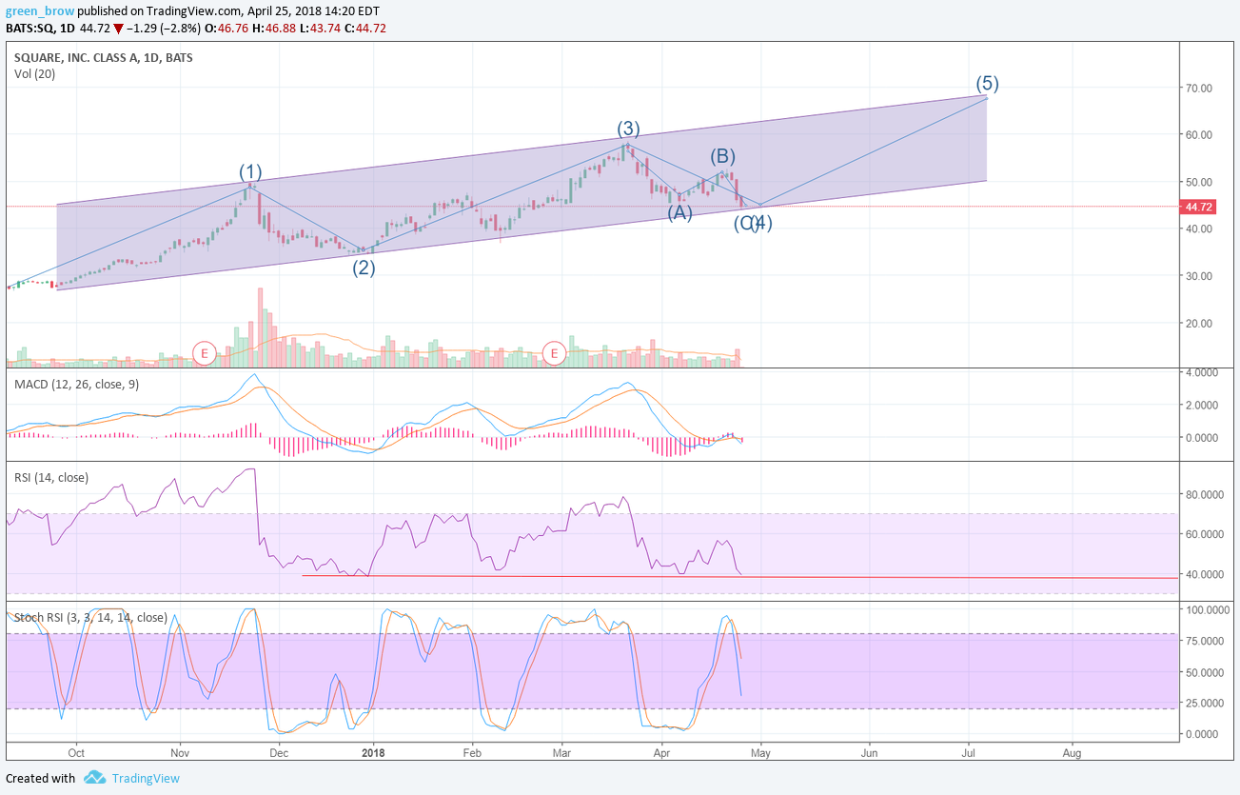This screenshot has height=795, width=1240.
Task: Select the Elliott wave (2) label
Action: [364, 268]
